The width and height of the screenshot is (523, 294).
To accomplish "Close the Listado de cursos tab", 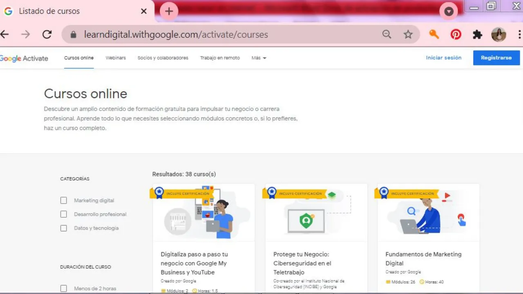I will pos(144,11).
